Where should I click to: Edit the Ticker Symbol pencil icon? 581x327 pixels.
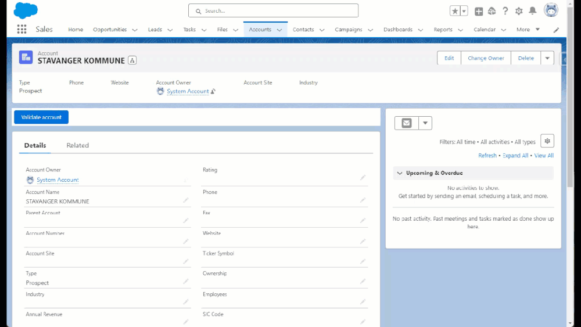tap(363, 261)
